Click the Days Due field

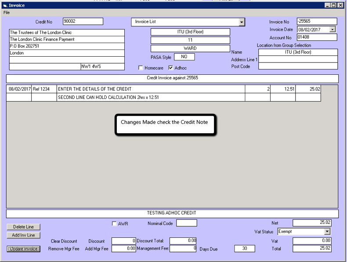[244, 249]
